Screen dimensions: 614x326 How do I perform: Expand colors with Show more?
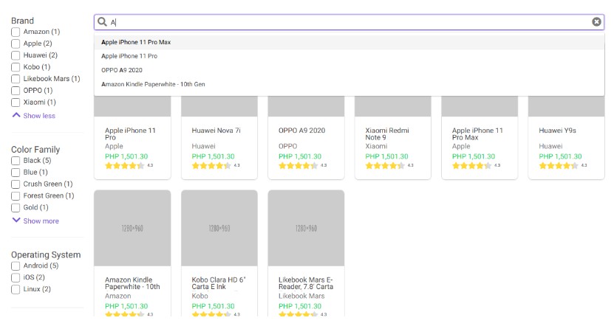pos(35,221)
